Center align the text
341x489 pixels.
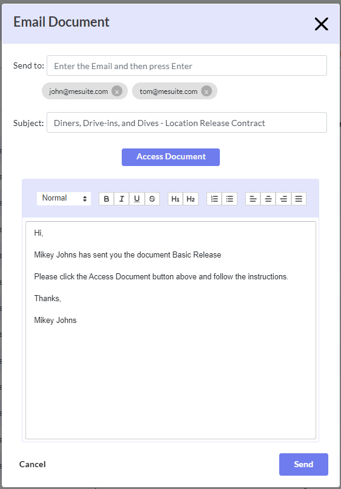pyautogui.click(x=268, y=199)
